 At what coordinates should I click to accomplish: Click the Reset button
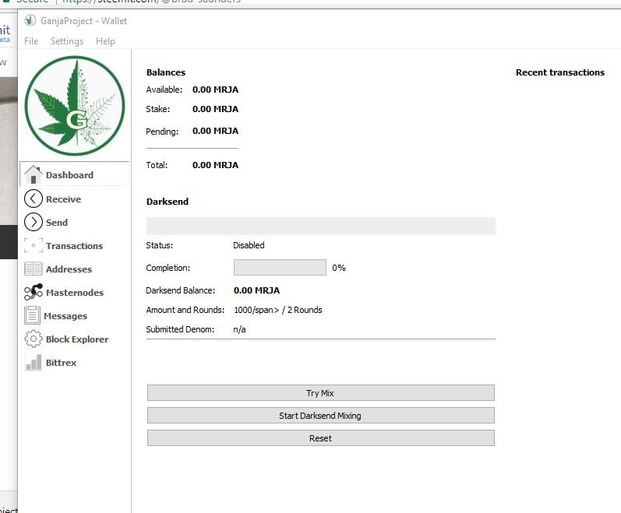click(x=321, y=437)
